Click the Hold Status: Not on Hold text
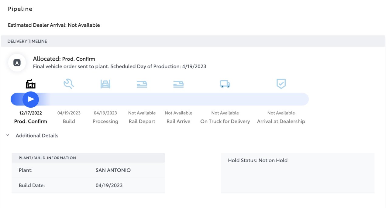 click(258, 160)
